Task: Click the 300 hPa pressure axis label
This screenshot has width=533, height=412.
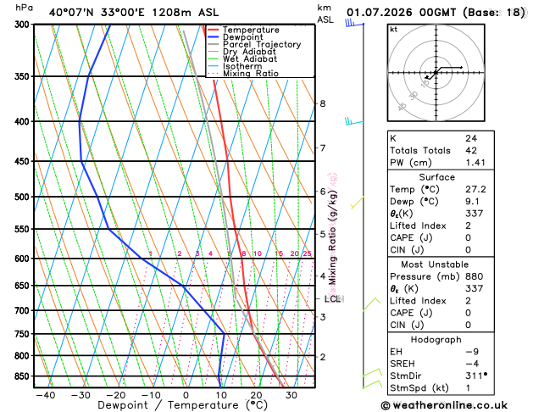Action: coord(24,25)
